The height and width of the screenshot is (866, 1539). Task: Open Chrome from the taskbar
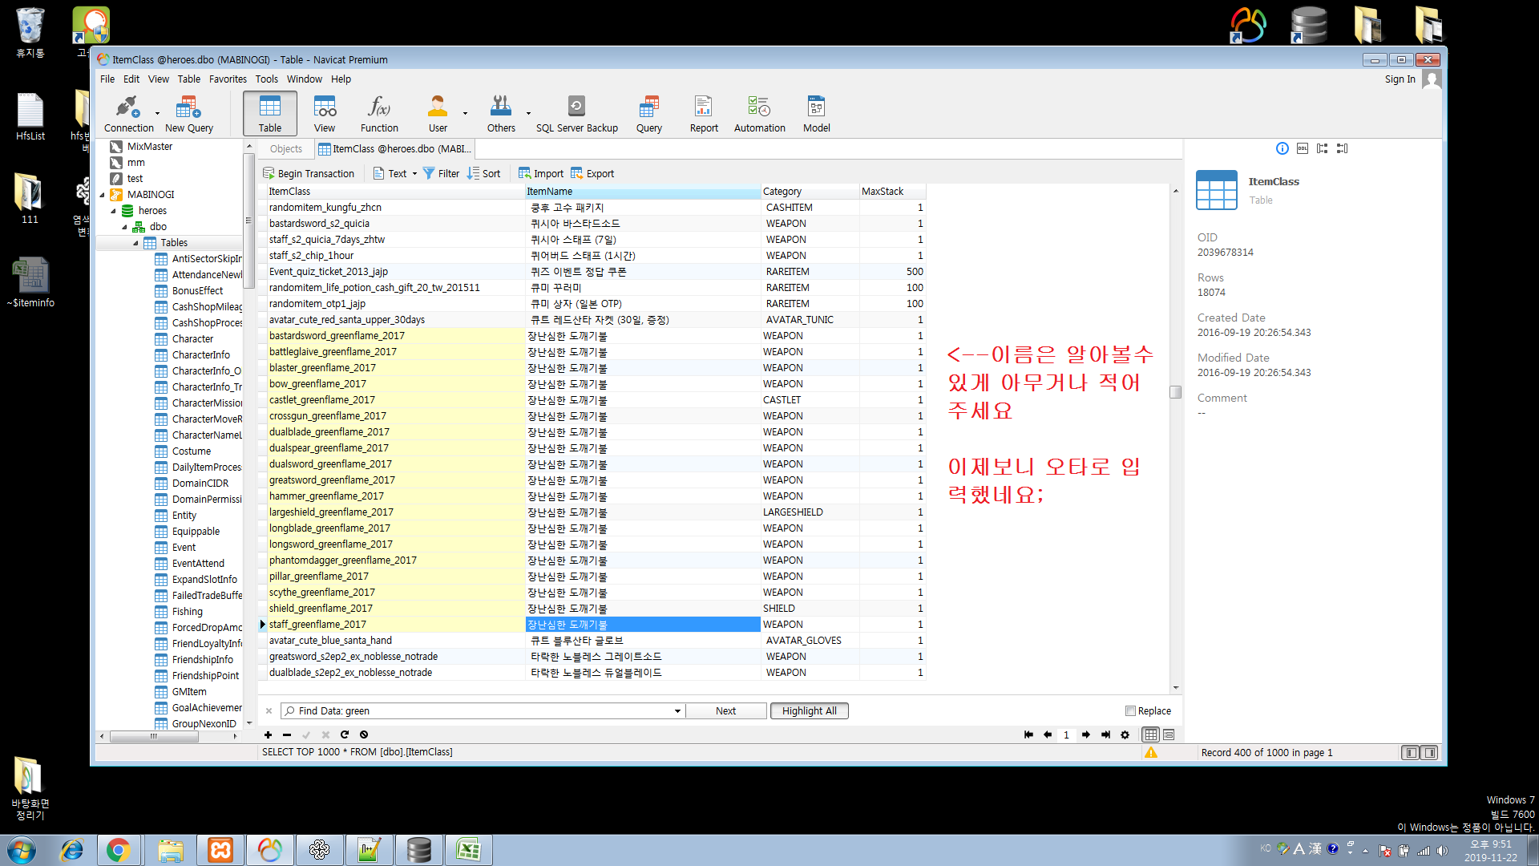119,850
